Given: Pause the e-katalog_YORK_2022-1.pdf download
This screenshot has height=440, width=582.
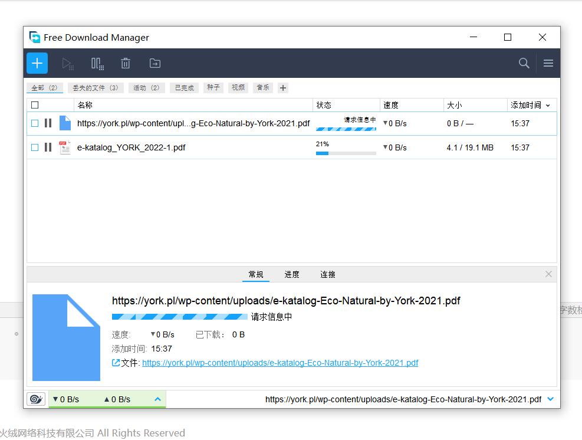Looking at the screenshot, I should [48, 147].
